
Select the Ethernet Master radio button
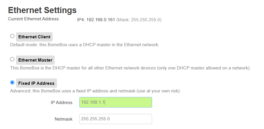click(12, 59)
